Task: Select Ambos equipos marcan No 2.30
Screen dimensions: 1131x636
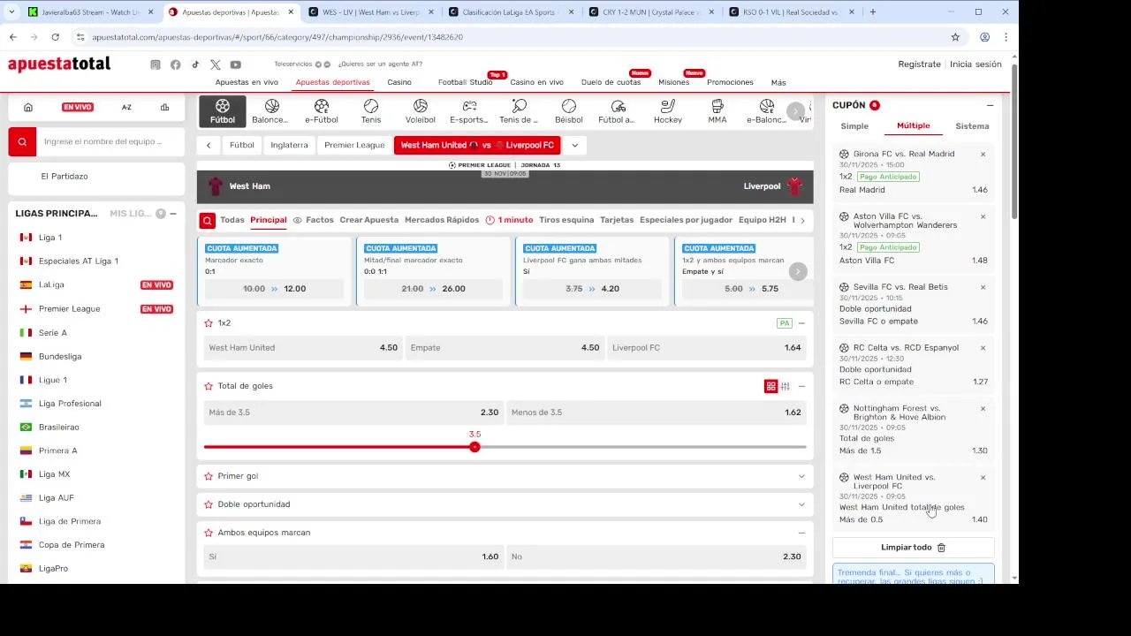Action: [x=657, y=557]
